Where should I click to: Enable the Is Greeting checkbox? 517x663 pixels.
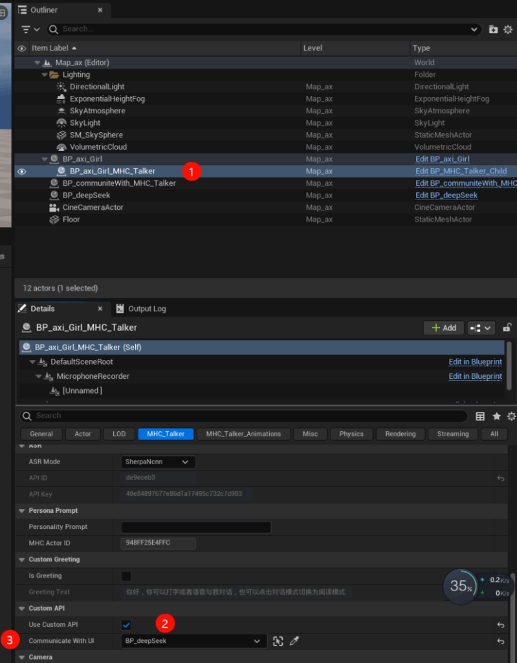(x=126, y=576)
